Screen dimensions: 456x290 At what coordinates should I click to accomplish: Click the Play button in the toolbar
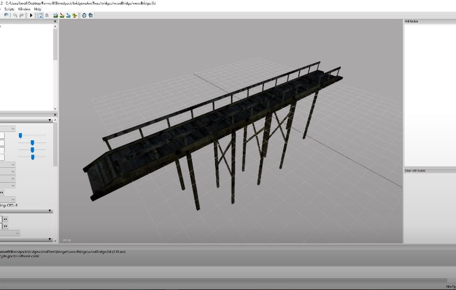tap(31, 15)
